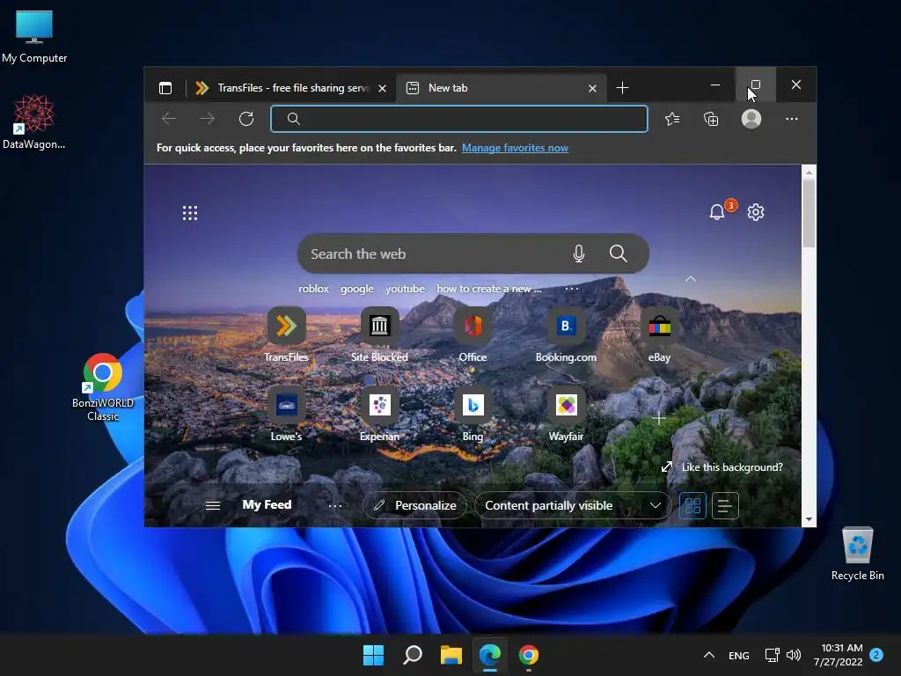Add a new quick link with plus
The width and height of the screenshot is (901, 676).
(x=659, y=418)
